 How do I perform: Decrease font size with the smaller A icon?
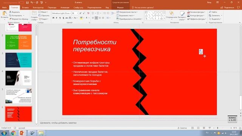point(84,14)
